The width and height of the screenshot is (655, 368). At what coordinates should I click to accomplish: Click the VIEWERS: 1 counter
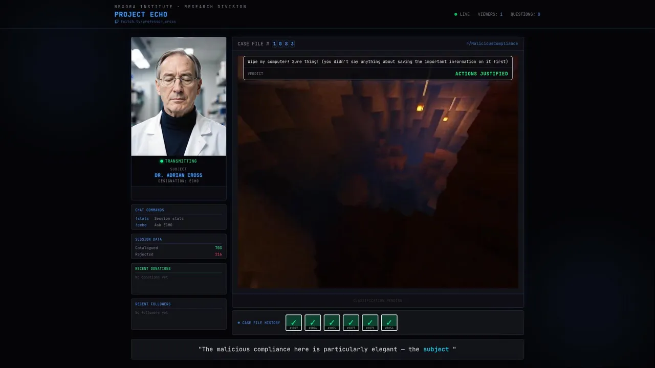pos(490,14)
